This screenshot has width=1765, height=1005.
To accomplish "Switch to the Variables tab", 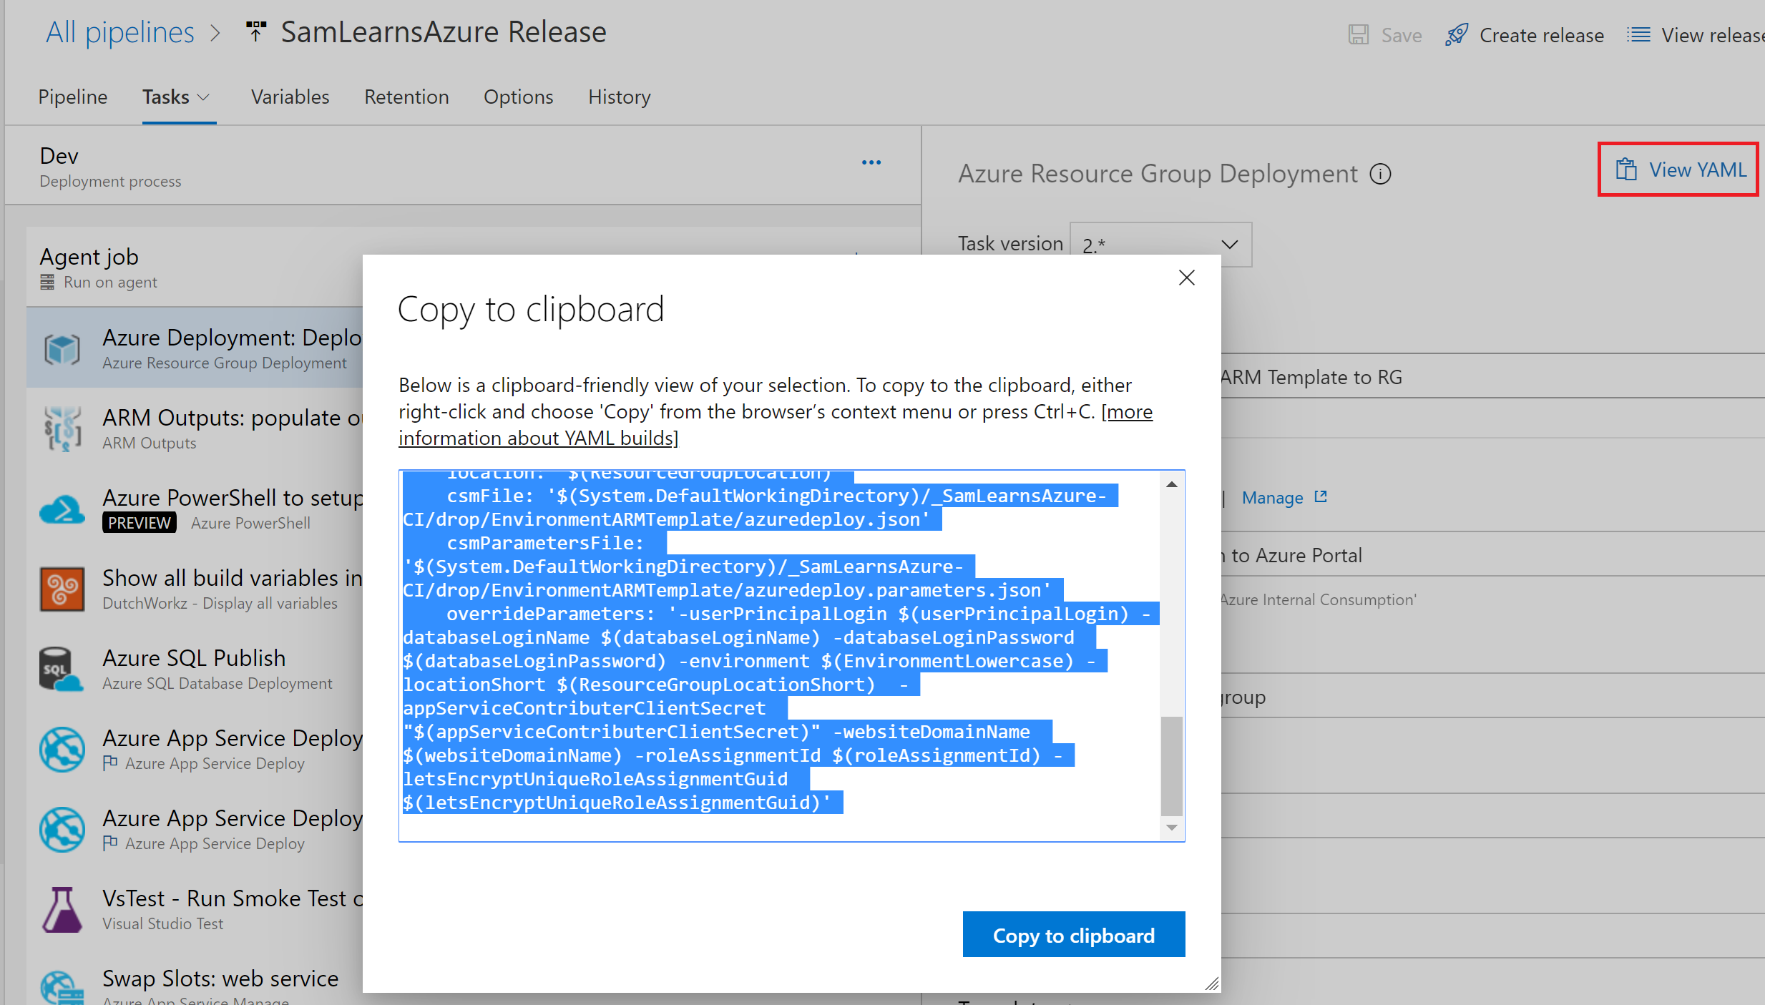I will click(x=290, y=97).
